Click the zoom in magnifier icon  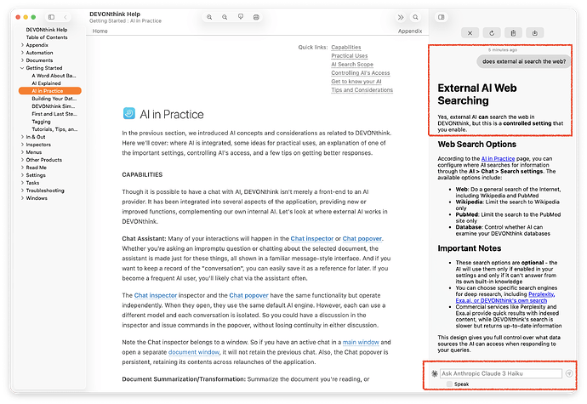(x=209, y=17)
